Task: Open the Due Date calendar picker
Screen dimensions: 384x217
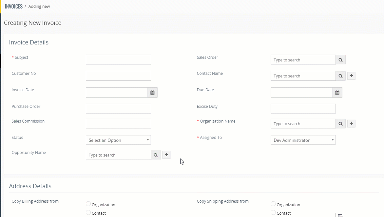Action: coord(337,92)
